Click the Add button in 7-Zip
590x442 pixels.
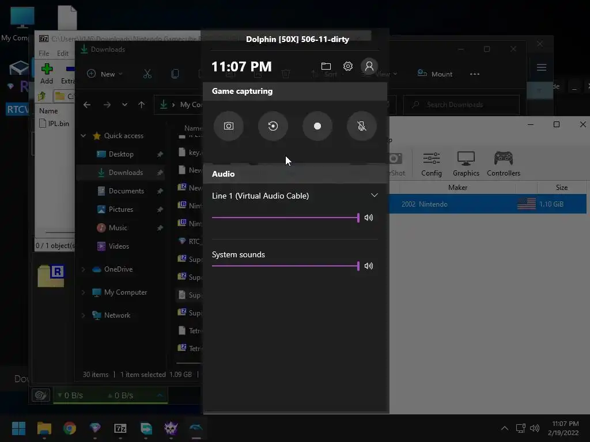(47, 74)
